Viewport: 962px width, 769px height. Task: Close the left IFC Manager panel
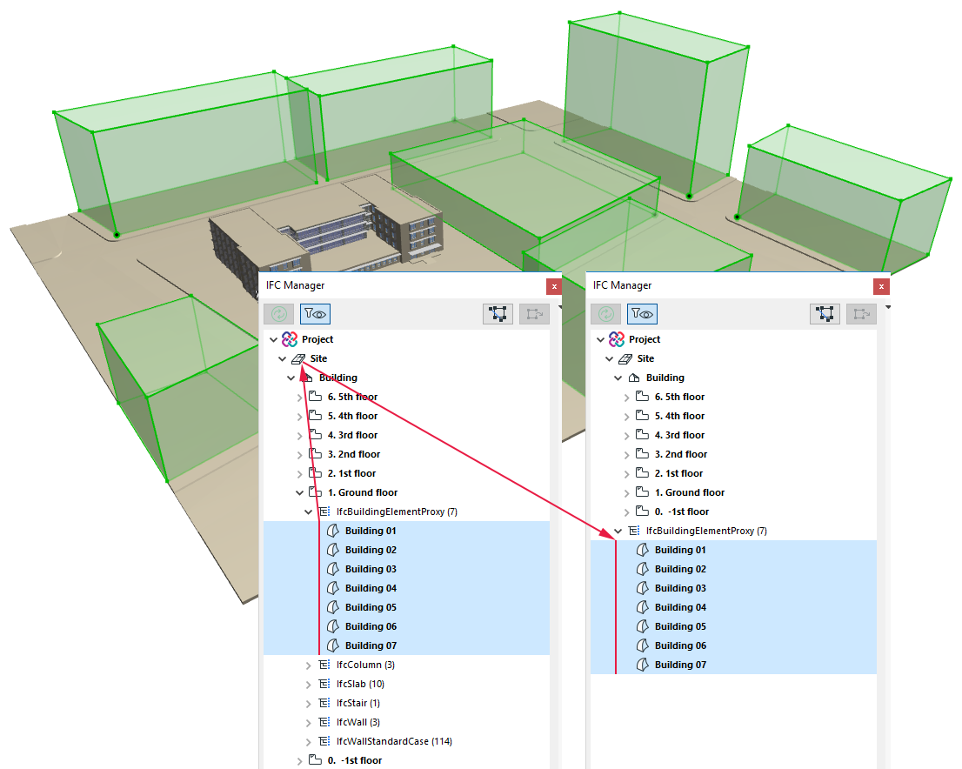coord(554,286)
